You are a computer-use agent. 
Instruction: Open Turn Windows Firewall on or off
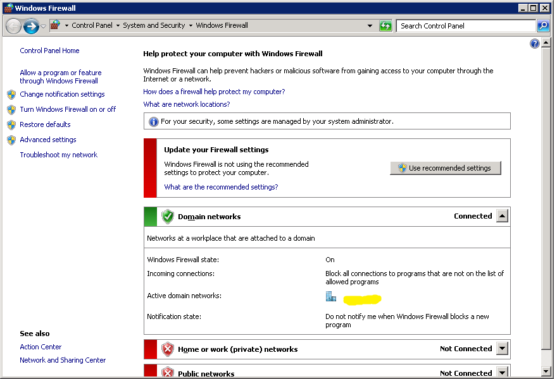point(68,109)
